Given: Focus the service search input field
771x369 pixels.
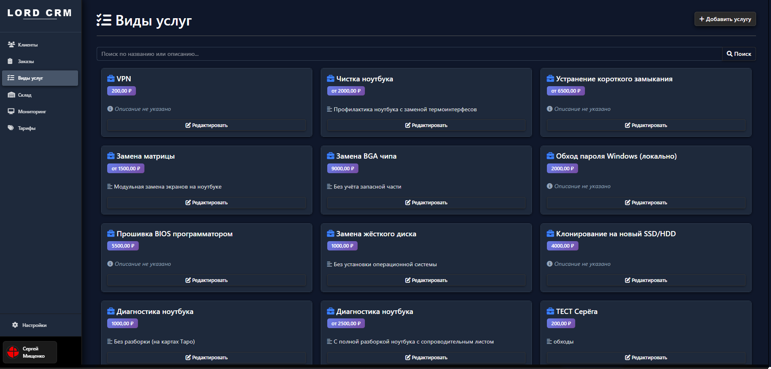Looking at the screenshot, I should pos(409,54).
